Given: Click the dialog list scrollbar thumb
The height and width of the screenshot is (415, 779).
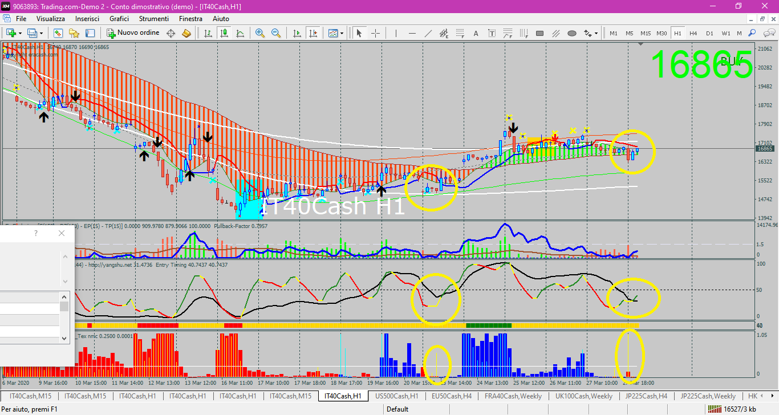Looking at the screenshot, I should [x=64, y=306].
